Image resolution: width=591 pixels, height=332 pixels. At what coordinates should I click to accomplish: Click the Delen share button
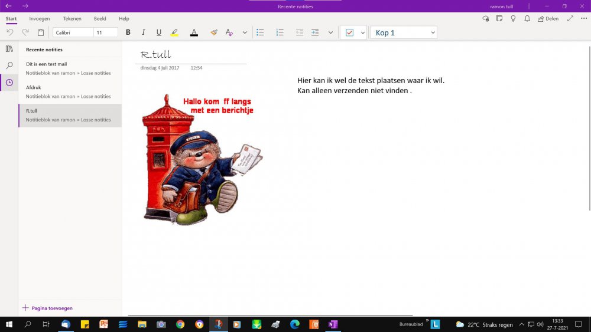[548, 19]
